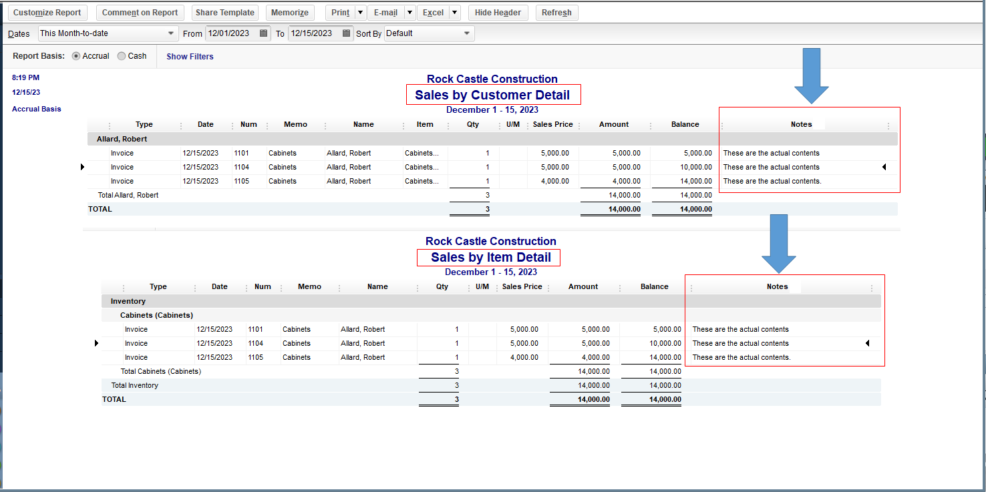The width and height of the screenshot is (986, 492).
Task: Open the E-mail dropdown arrow
Action: (409, 13)
